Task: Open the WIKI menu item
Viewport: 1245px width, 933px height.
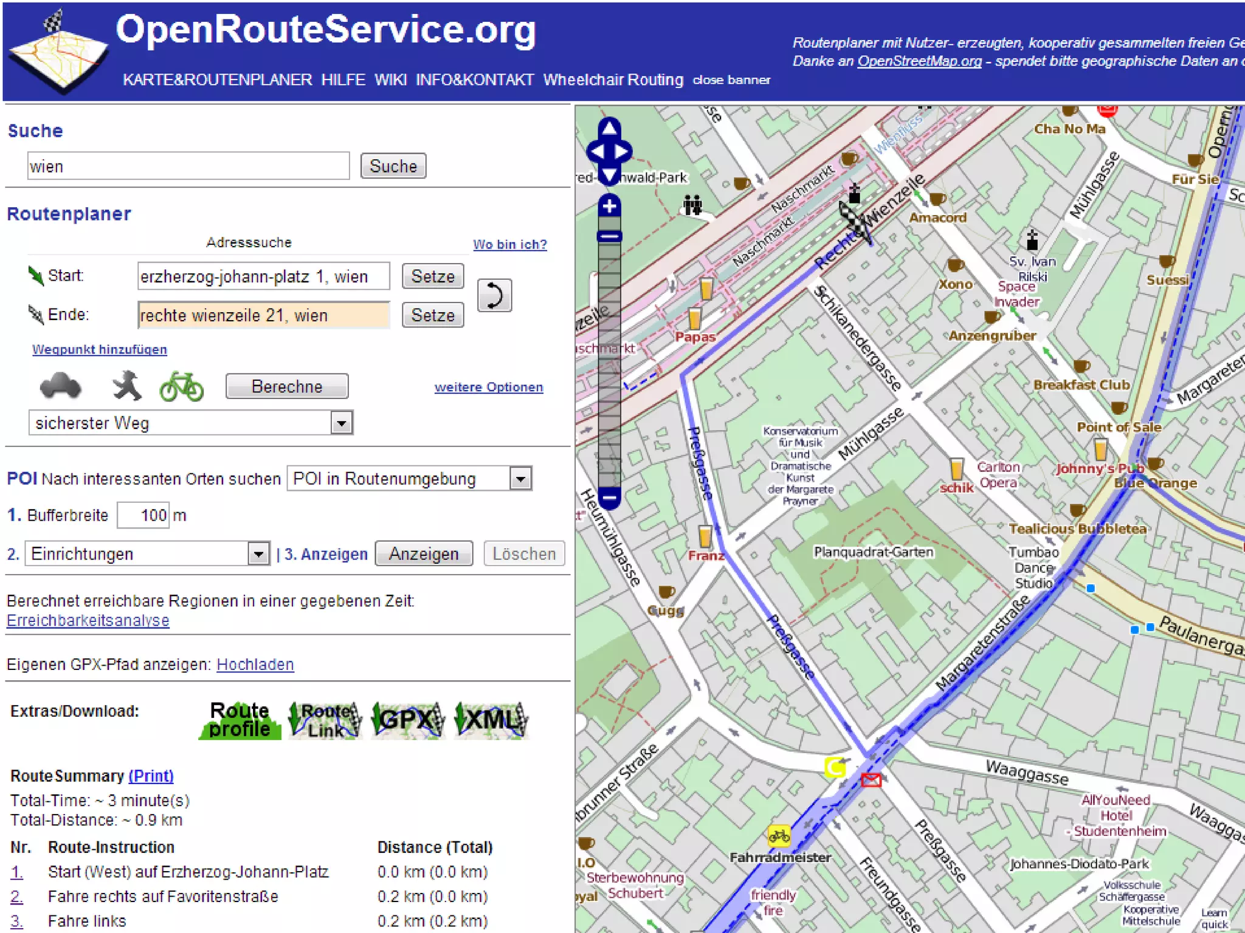Action: [x=391, y=80]
